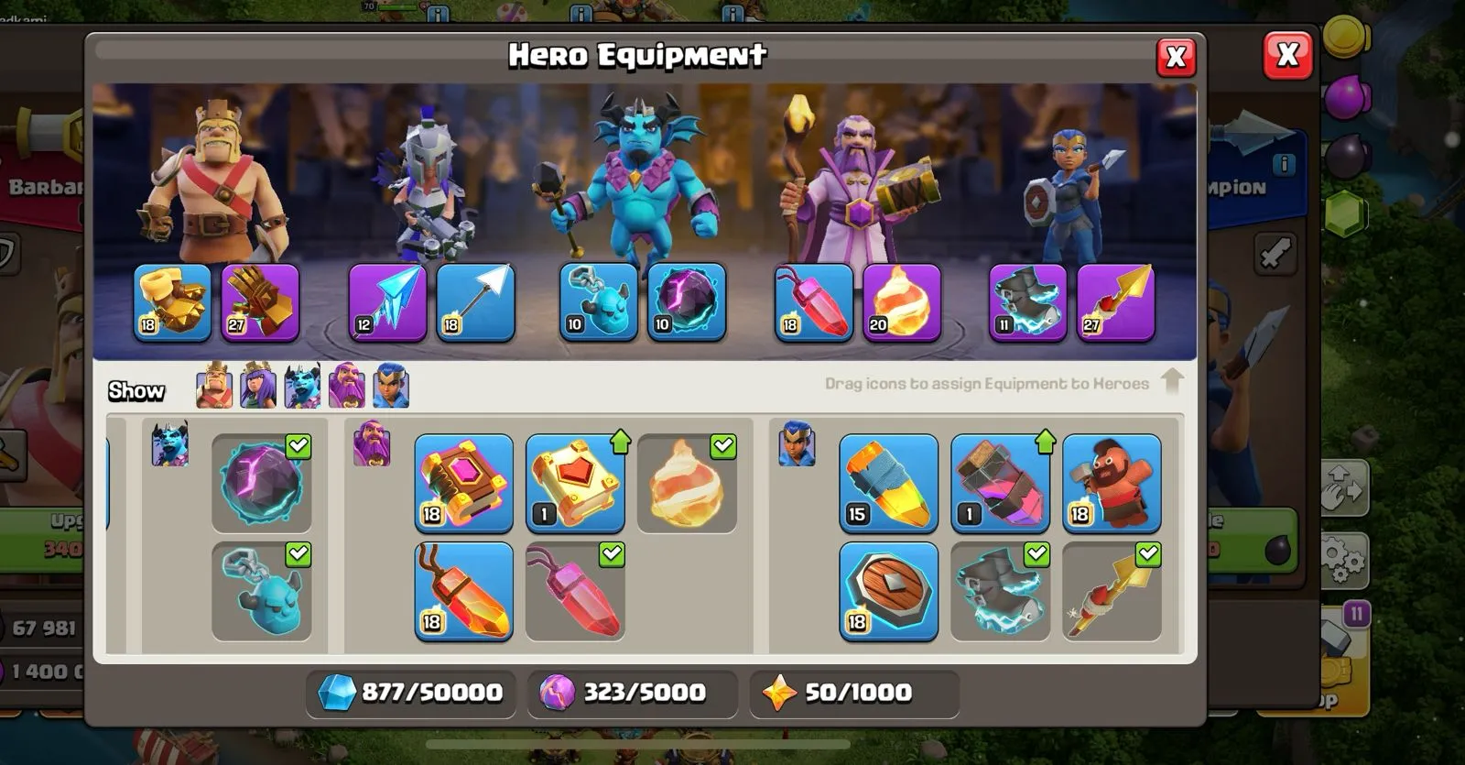Toggle Royal Champion filter in Show row
1465x765 pixels.
coord(391,386)
